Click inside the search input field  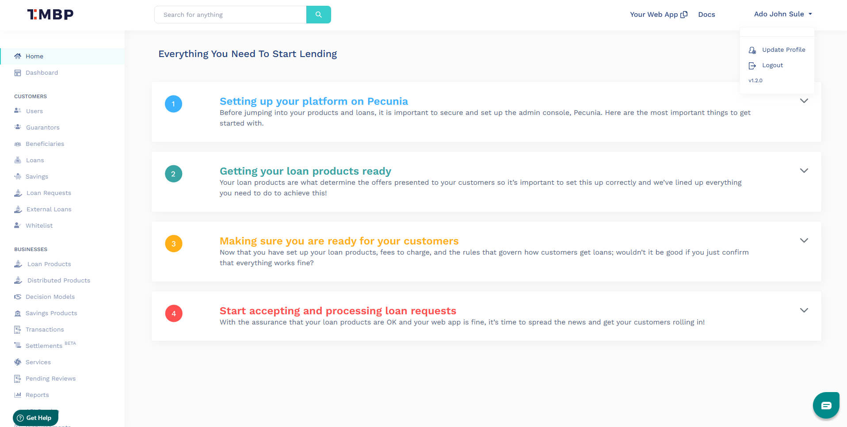[x=230, y=14]
